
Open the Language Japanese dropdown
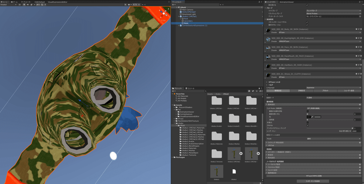point(334,88)
